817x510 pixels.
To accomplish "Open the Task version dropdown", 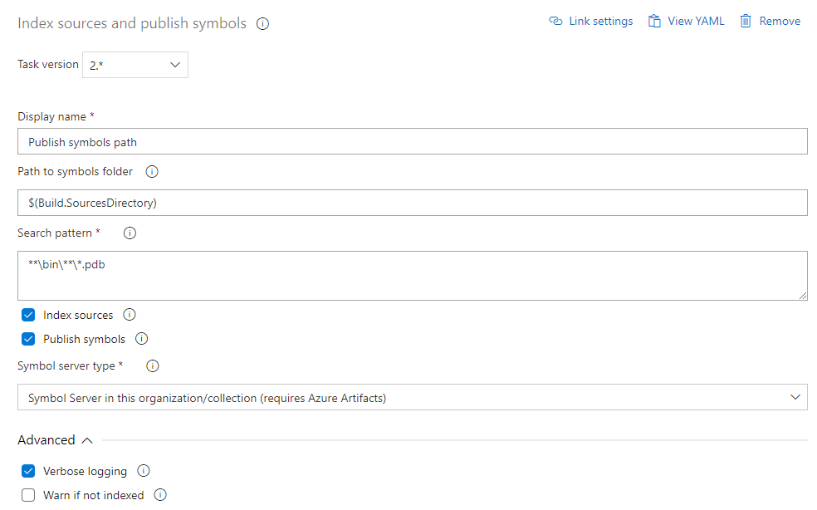I will (135, 64).
